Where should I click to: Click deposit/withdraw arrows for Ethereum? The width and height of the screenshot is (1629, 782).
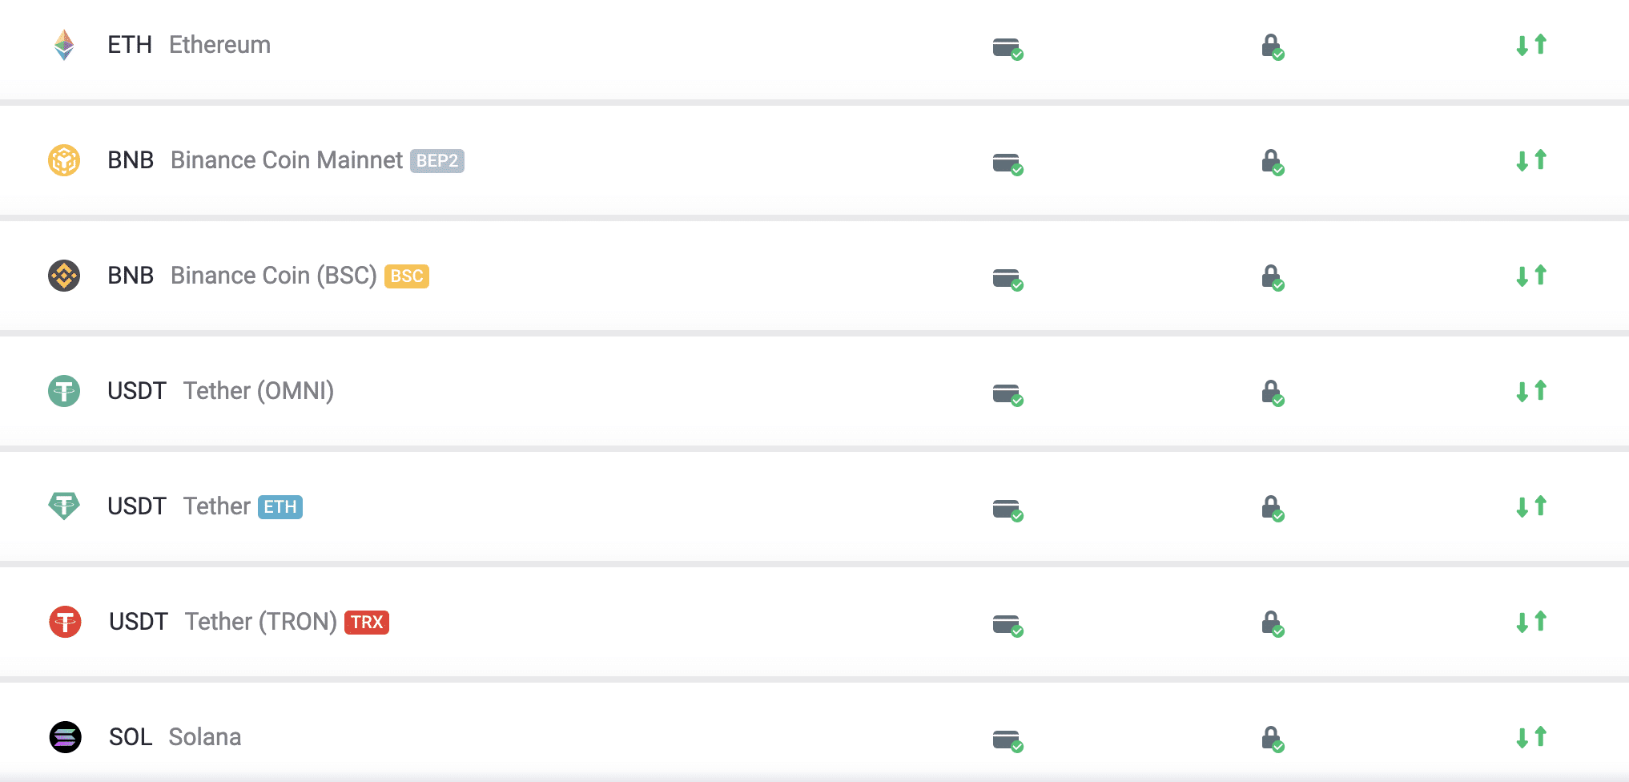click(1531, 45)
